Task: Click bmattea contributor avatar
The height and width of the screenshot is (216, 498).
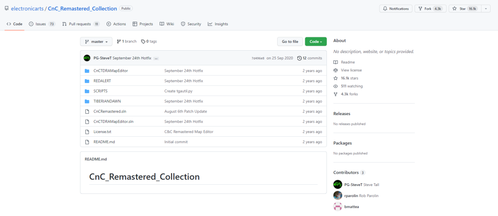Action: tap(338, 206)
